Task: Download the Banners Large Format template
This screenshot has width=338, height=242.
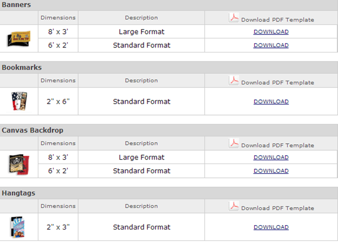Action: click(x=271, y=32)
